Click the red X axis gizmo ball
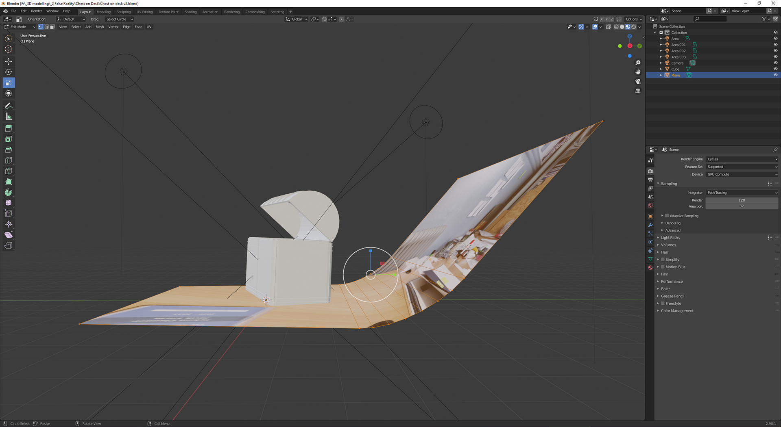Viewport: 781px width, 427px height. coord(630,46)
